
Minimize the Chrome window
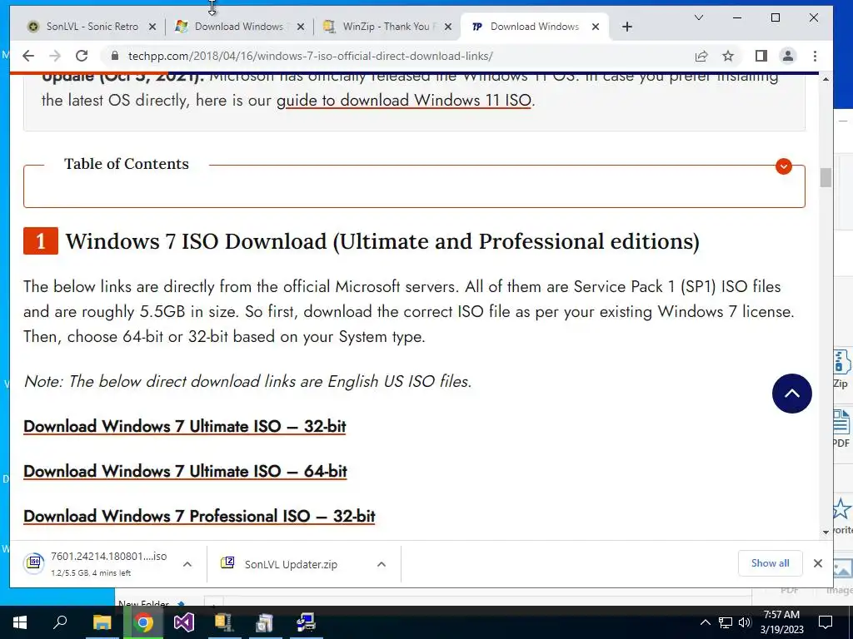[x=737, y=18]
